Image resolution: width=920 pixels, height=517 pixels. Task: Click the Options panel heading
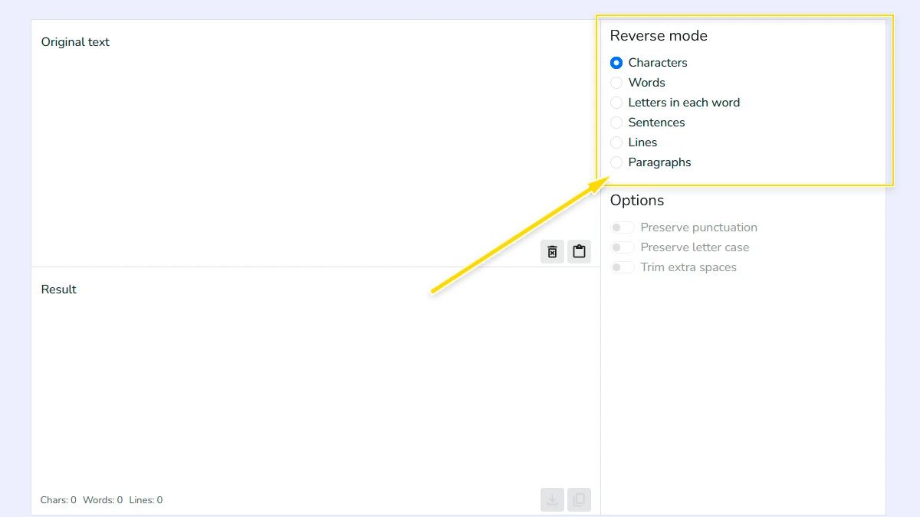[637, 200]
